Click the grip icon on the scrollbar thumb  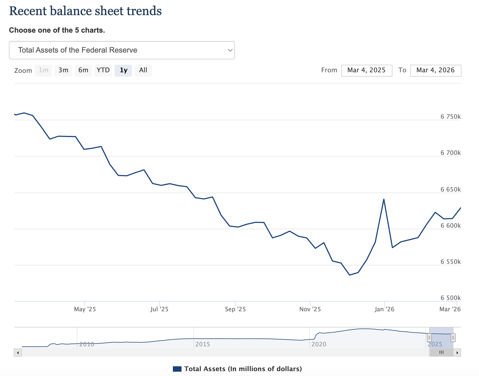click(x=442, y=353)
